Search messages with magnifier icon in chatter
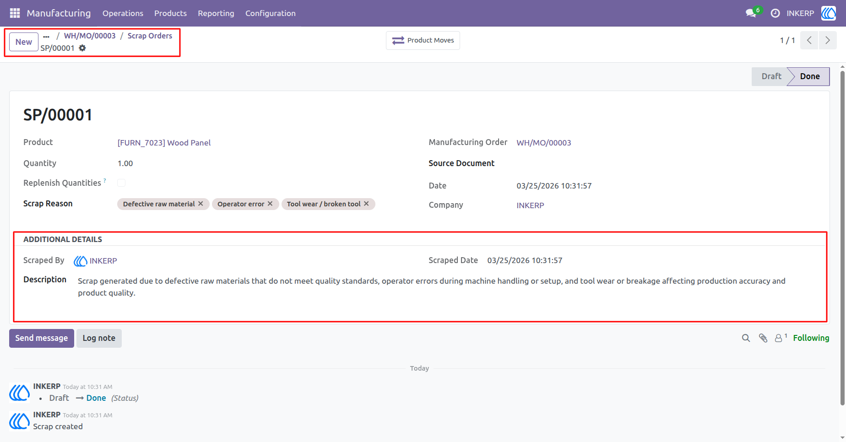The height and width of the screenshot is (442, 846). pyautogui.click(x=746, y=338)
